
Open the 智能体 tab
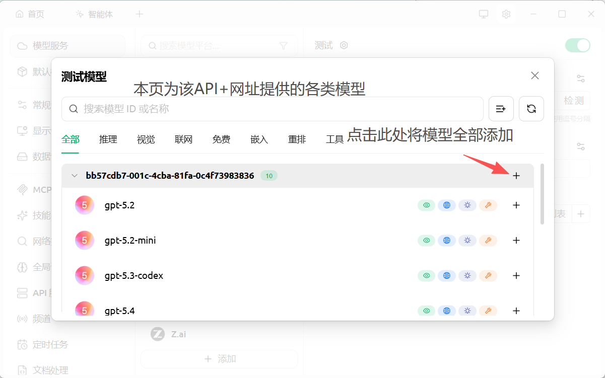coord(95,14)
